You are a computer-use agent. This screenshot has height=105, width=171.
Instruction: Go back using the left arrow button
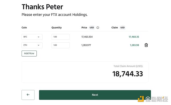[28, 95]
